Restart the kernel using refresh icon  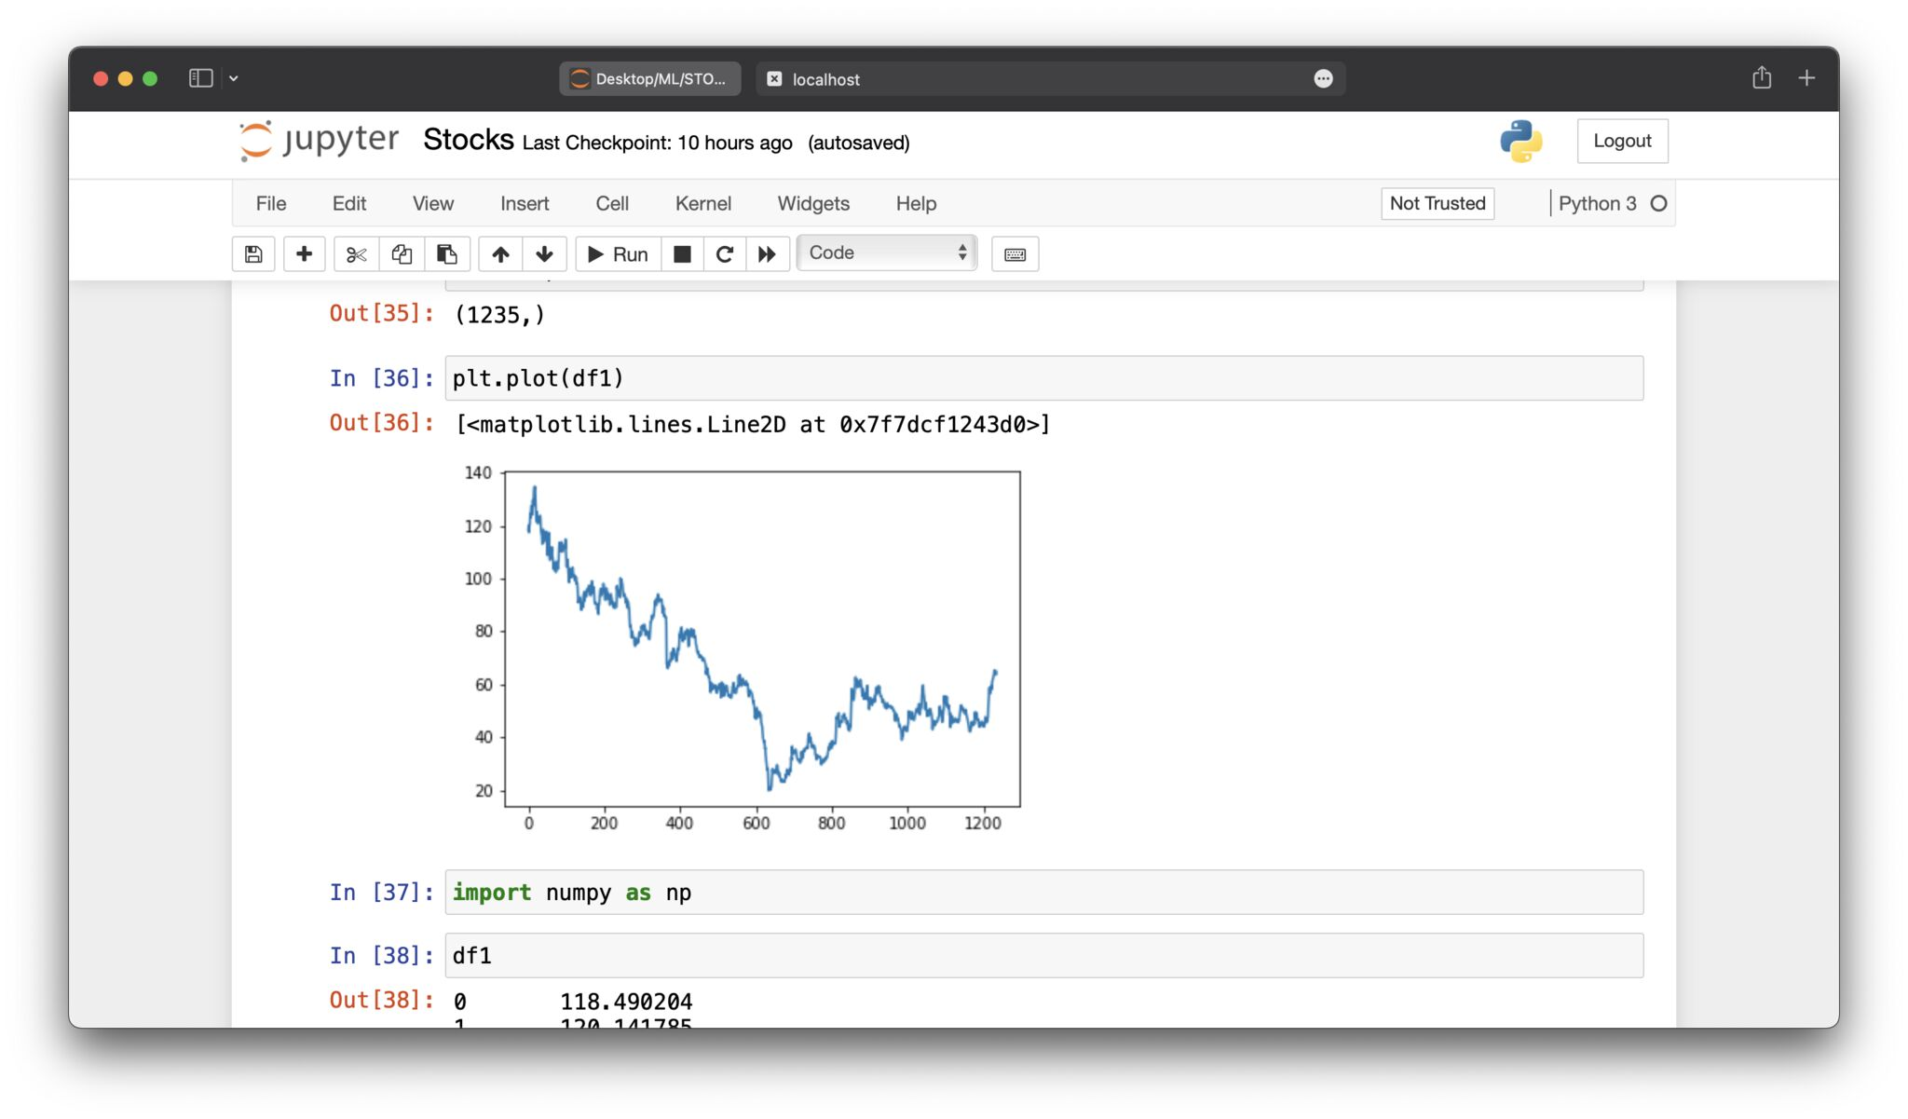[725, 253]
